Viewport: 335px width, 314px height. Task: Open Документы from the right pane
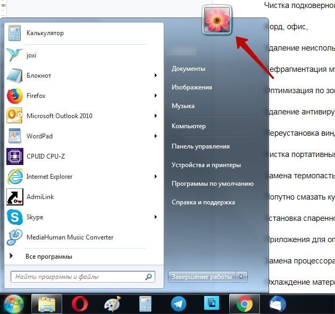point(188,69)
